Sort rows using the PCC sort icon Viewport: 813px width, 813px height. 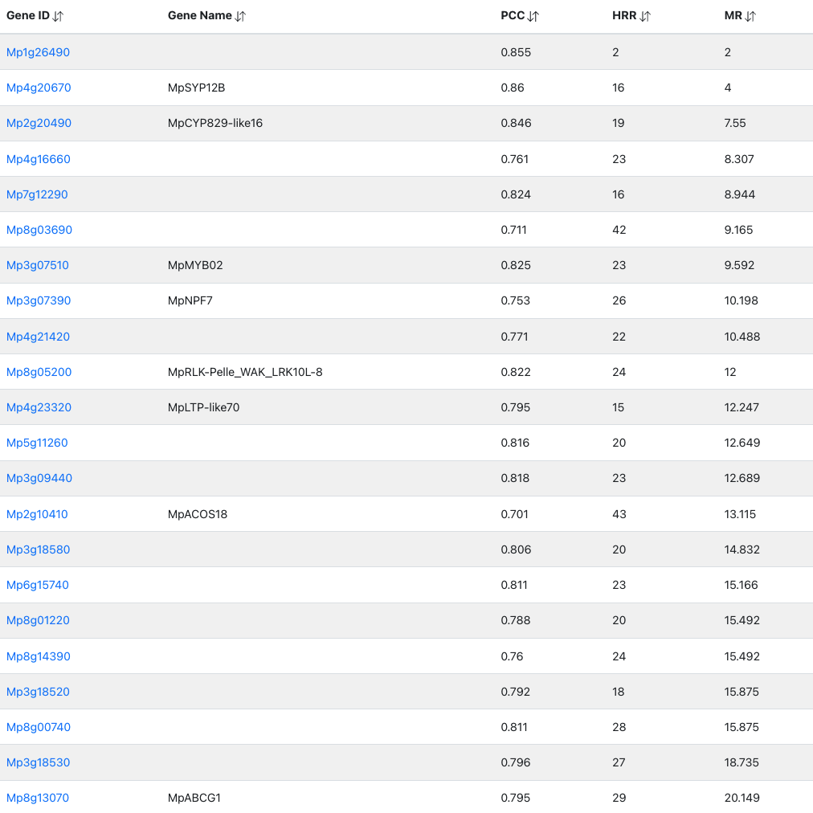click(x=533, y=16)
